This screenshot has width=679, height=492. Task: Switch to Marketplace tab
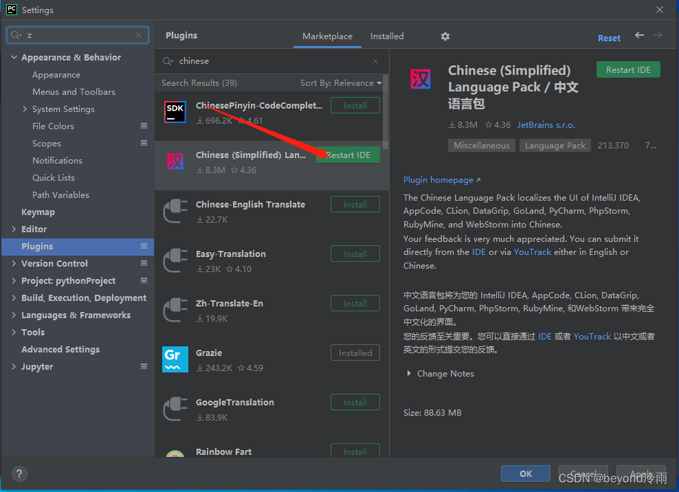[327, 36]
